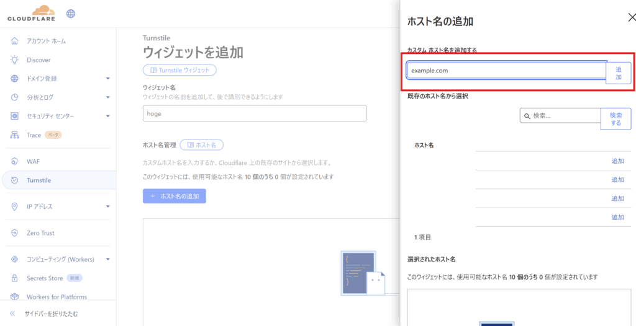This screenshot has height=326, width=636.
Task: Click the WAF shield icon
Action: click(x=15, y=162)
